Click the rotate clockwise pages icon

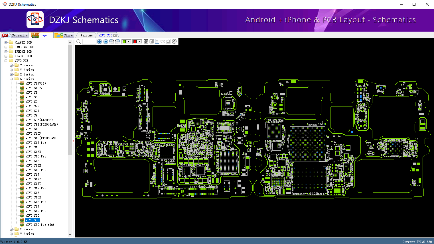[111, 42]
